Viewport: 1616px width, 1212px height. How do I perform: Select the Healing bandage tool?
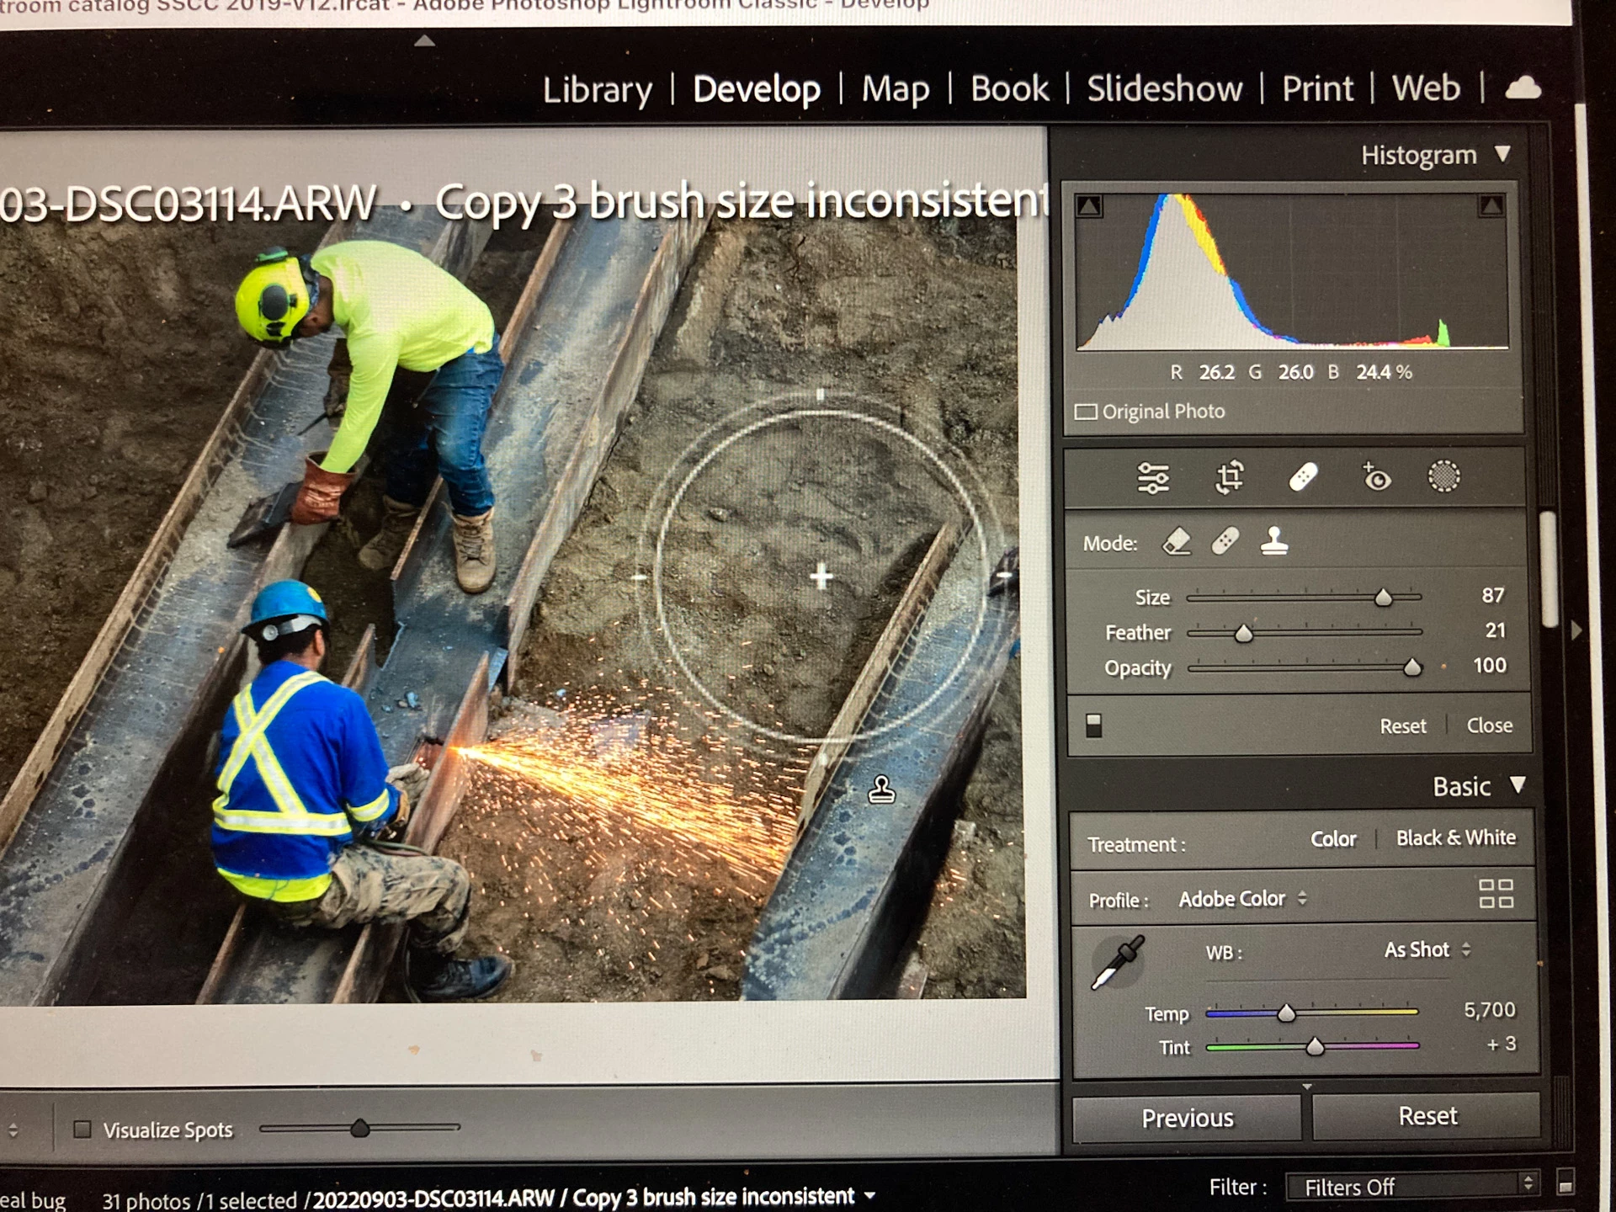click(x=1303, y=477)
